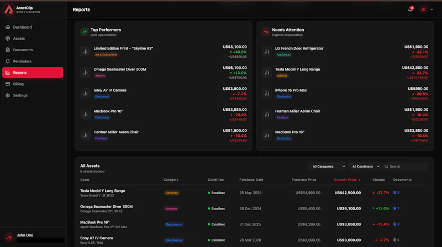
Task: Sort by Purchase Date column header
Action: (251, 180)
